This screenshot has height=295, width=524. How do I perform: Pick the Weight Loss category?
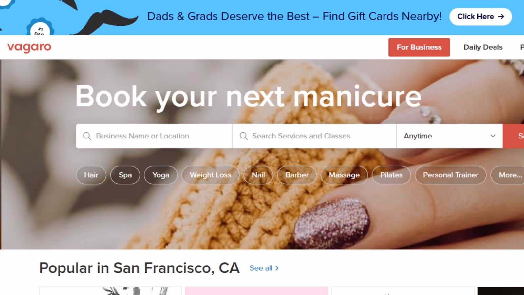tap(210, 175)
